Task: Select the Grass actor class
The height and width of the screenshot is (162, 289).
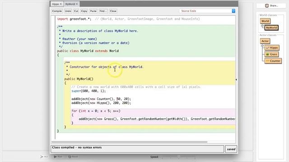Action: coord(272,54)
